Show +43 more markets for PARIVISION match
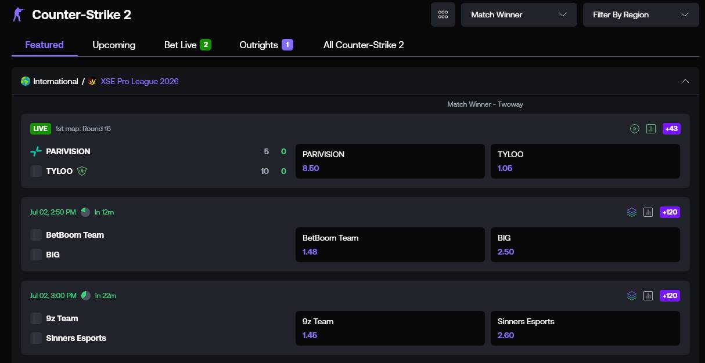Image resolution: width=705 pixels, height=363 pixels. click(x=671, y=129)
